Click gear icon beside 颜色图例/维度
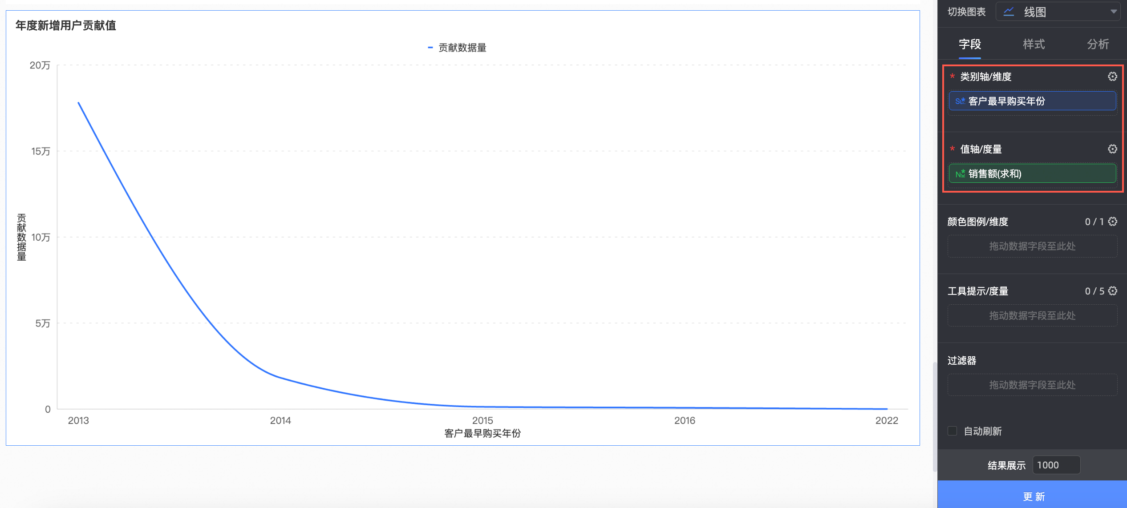The width and height of the screenshot is (1127, 508). coord(1112,222)
